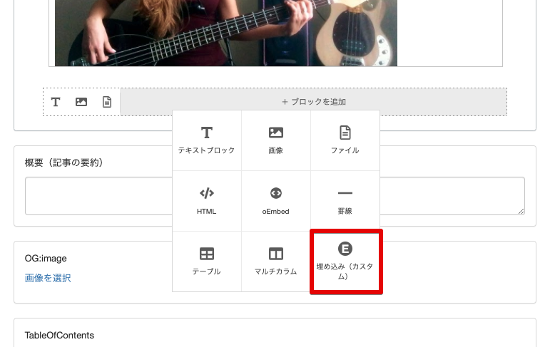Add an oEmbed block

[x=275, y=200]
